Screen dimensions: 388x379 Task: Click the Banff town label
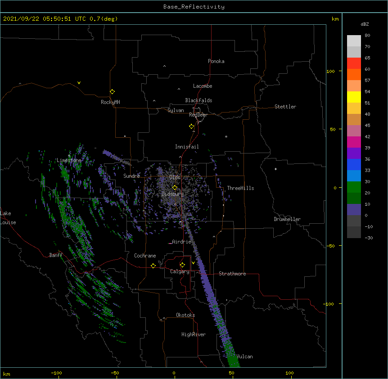coord(56,255)
